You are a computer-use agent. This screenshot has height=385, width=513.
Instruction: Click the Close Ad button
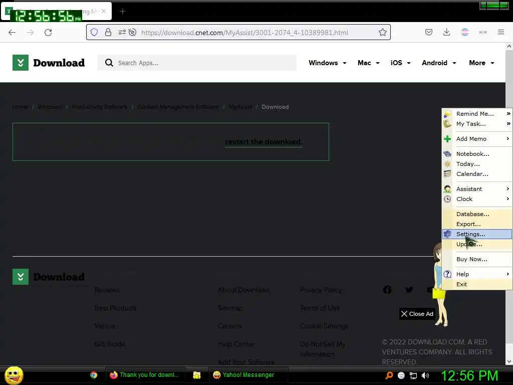pos(417,314)
